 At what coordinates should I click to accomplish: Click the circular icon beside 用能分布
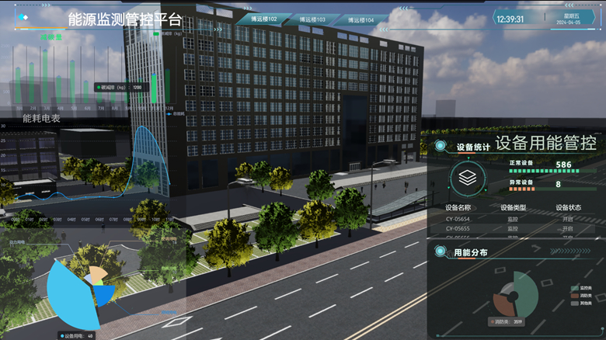pos(440,252)
